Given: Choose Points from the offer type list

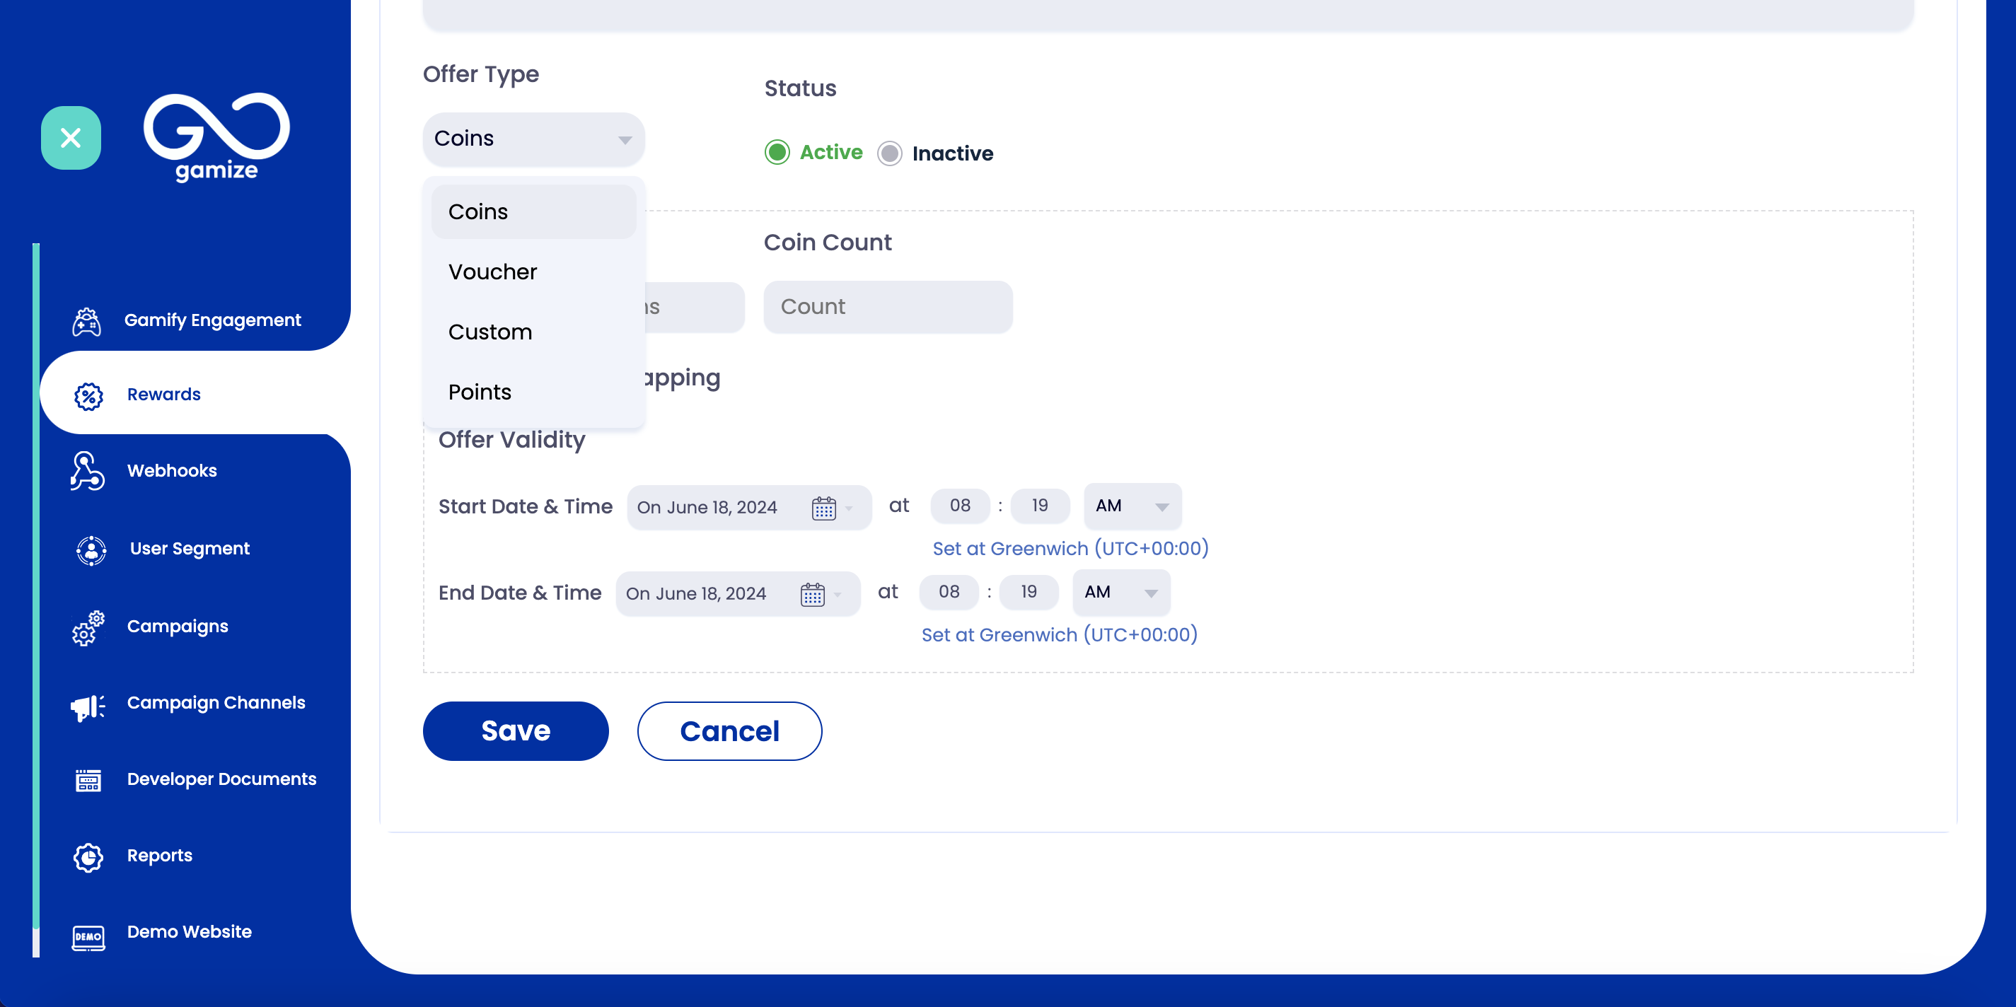Looking at the screenshot, I should pyautogui.click(x=479, y=392).
